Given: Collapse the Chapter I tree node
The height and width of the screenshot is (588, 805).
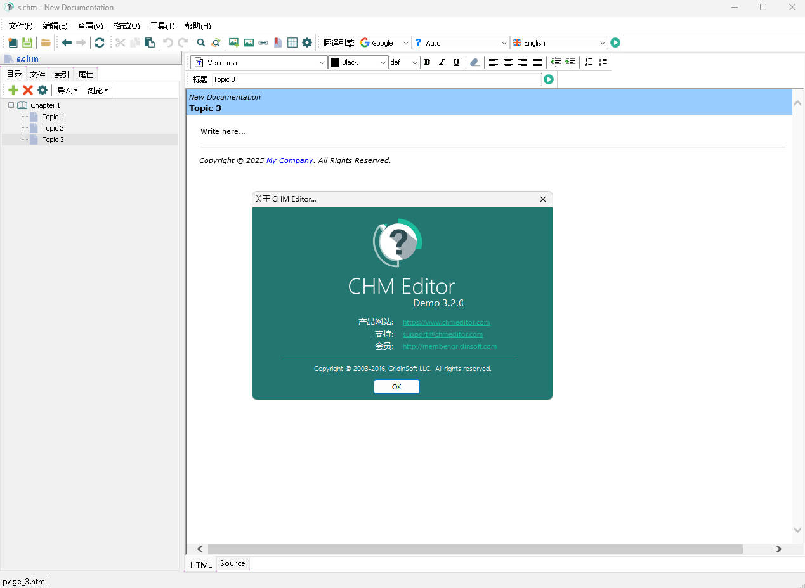Looking at the screenshot, I should (11, 105).
